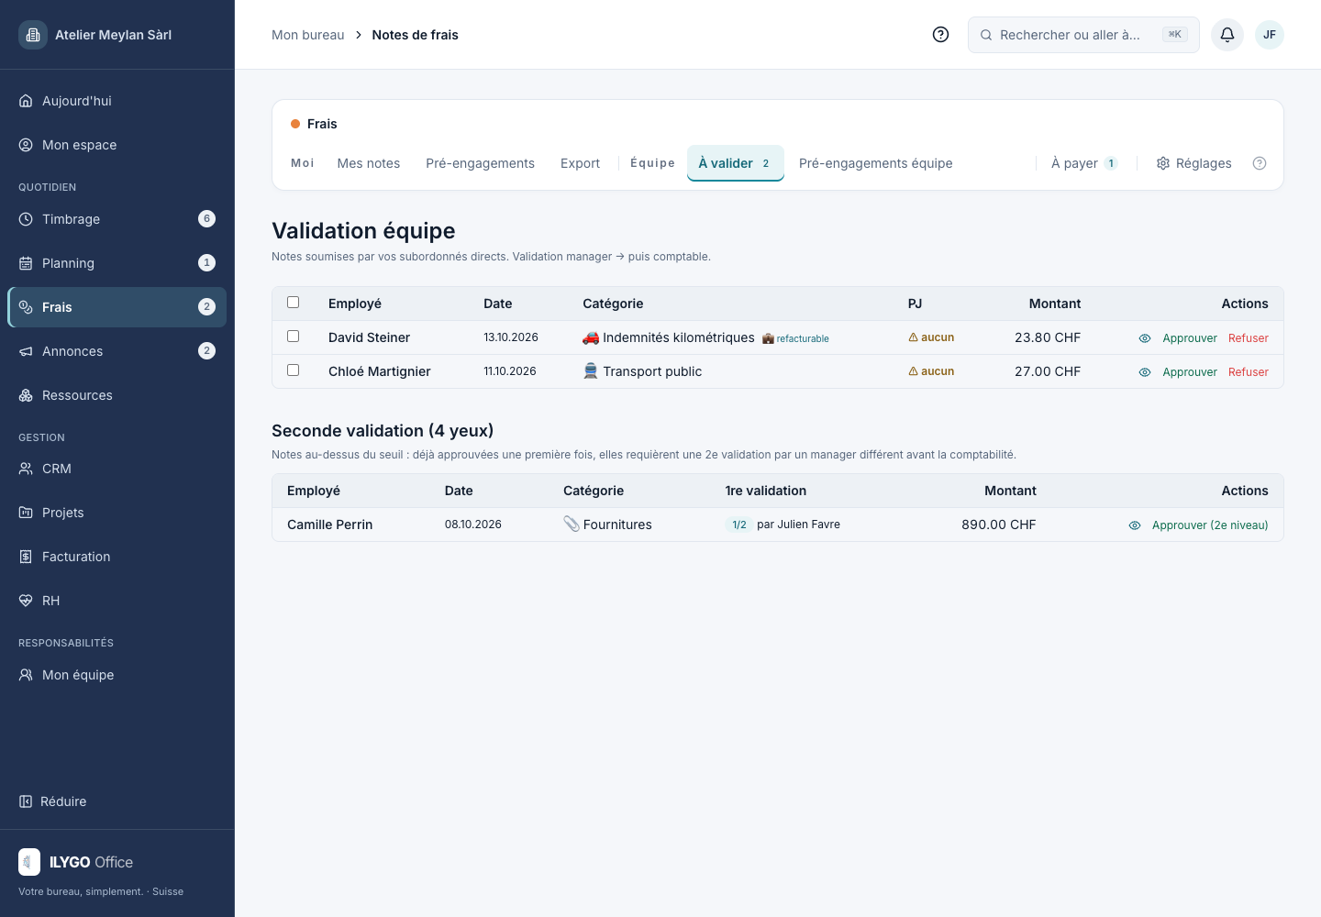
Task: Approve David Steiner's expense
Action: [1190, 338]
